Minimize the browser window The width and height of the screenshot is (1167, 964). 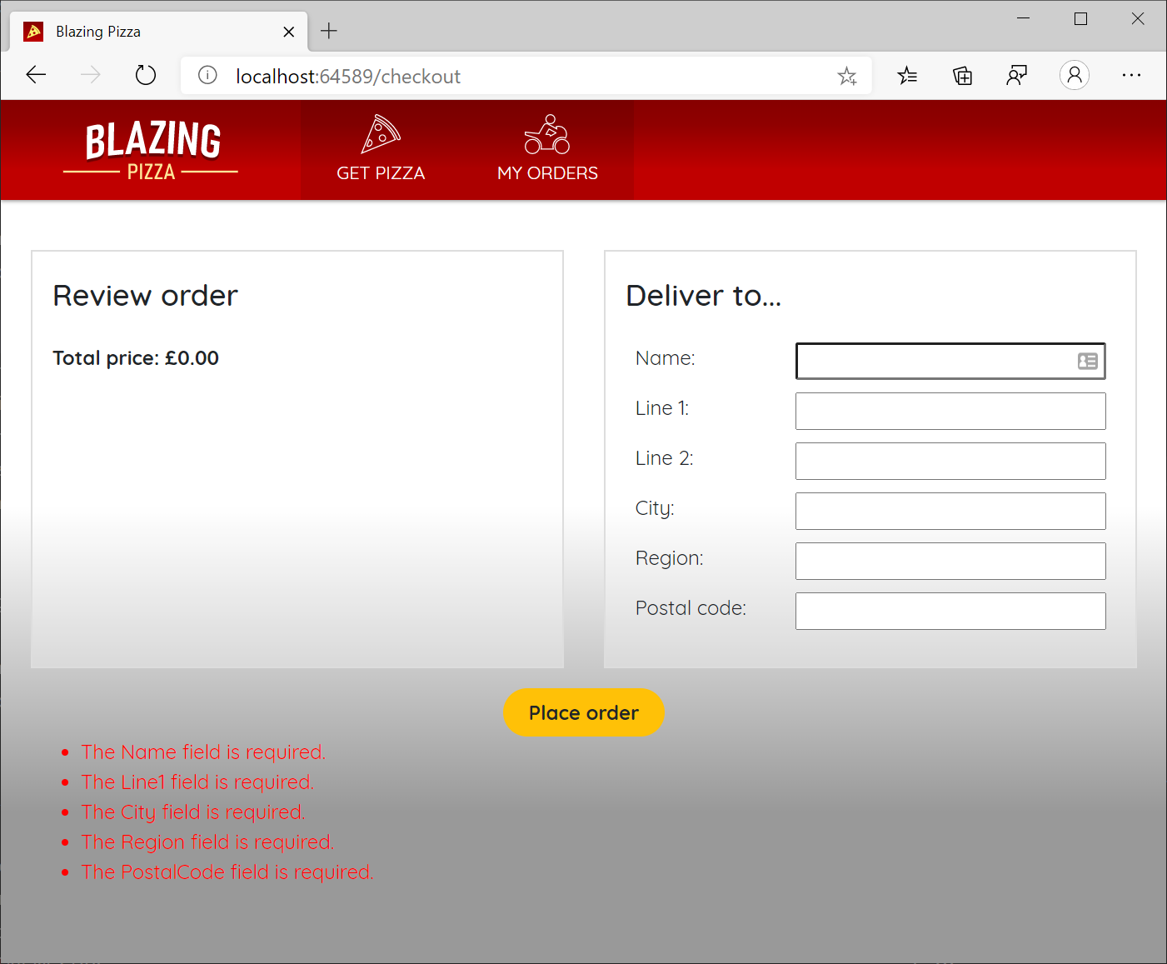pyautogui.click(x=1024, y=18)
